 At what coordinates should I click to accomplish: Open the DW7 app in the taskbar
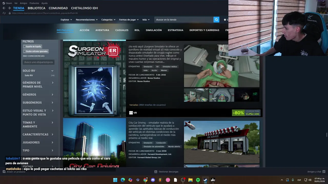213,180
